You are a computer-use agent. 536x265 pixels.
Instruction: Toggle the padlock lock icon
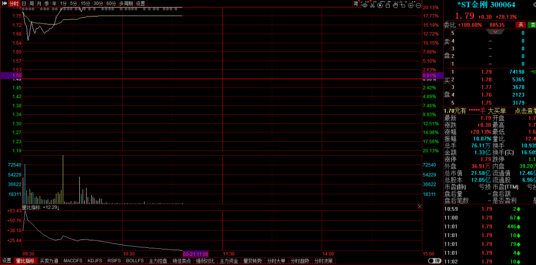[x=388, y=5]
